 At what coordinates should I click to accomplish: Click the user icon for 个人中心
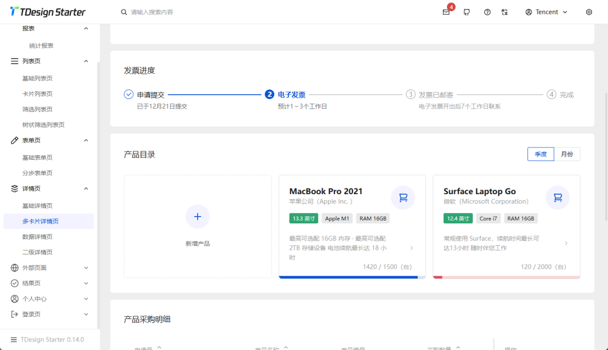[x=14, y=299]
